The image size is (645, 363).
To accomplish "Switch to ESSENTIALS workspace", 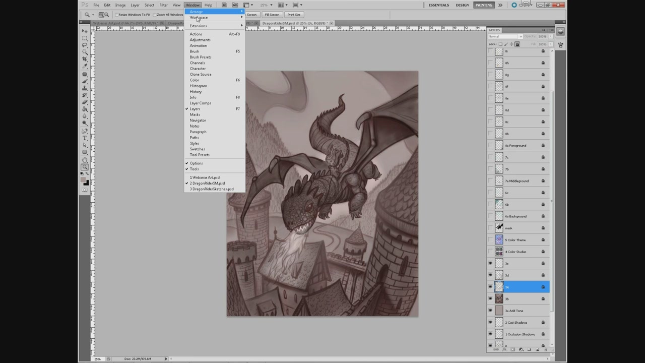I will 439,5.
